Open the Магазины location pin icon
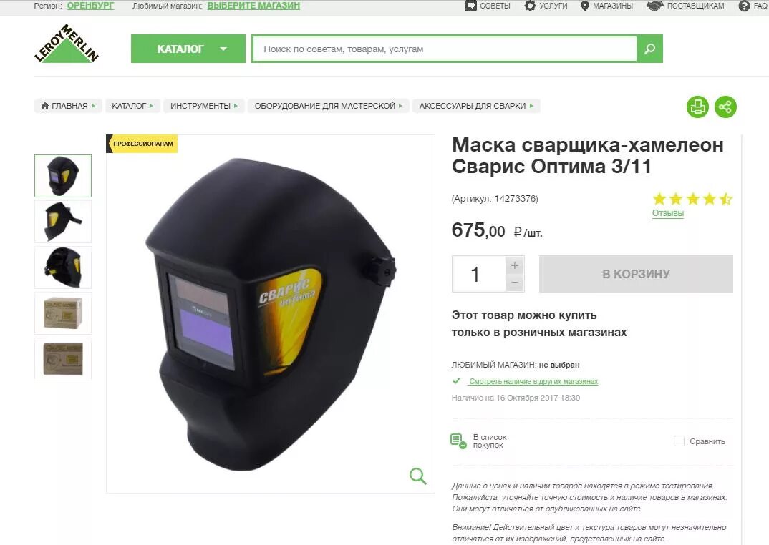The width and height of the screenshot is (769, 545). click(x=584, y=6)
